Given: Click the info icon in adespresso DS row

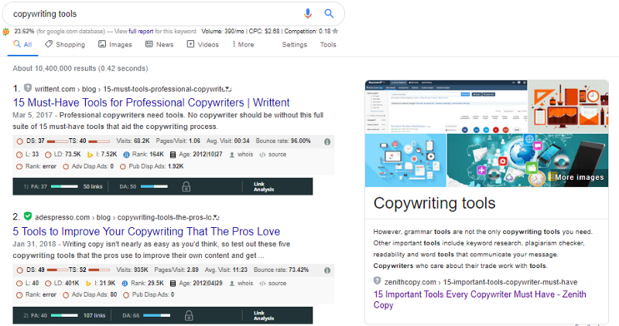Looking at the screenshot, I should pyautogui.click(x=327, y=270).
